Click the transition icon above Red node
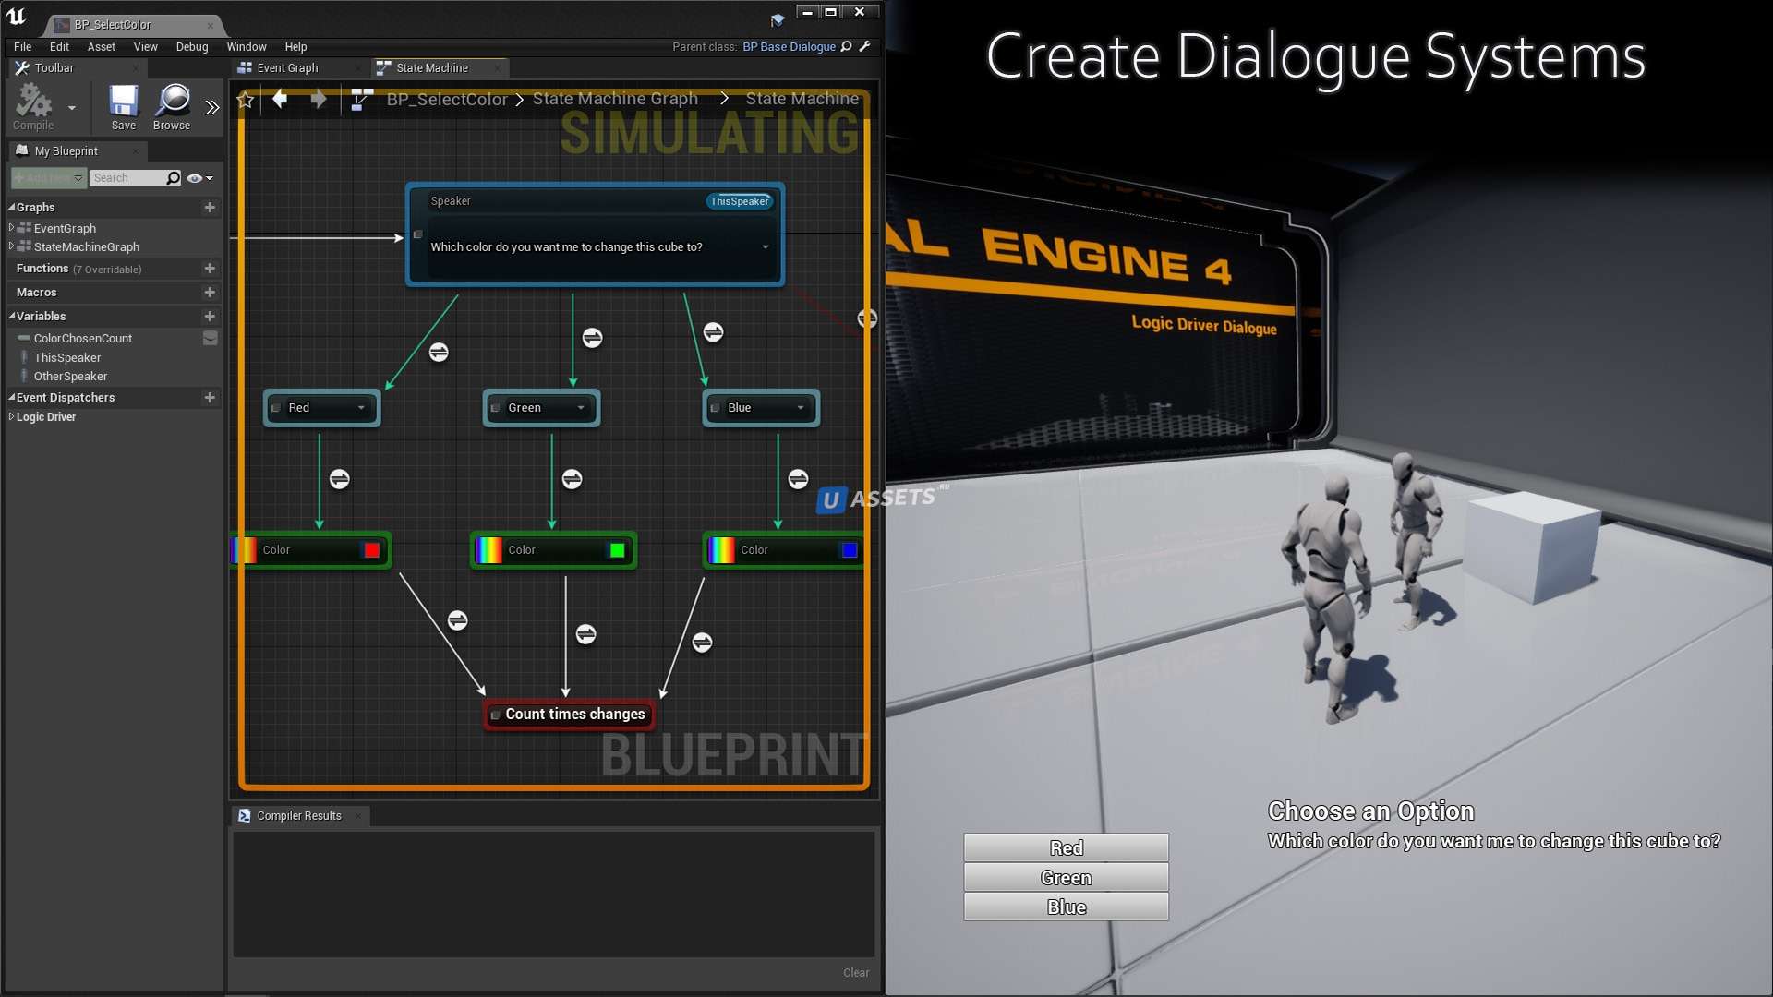 [x=439, y=352]
